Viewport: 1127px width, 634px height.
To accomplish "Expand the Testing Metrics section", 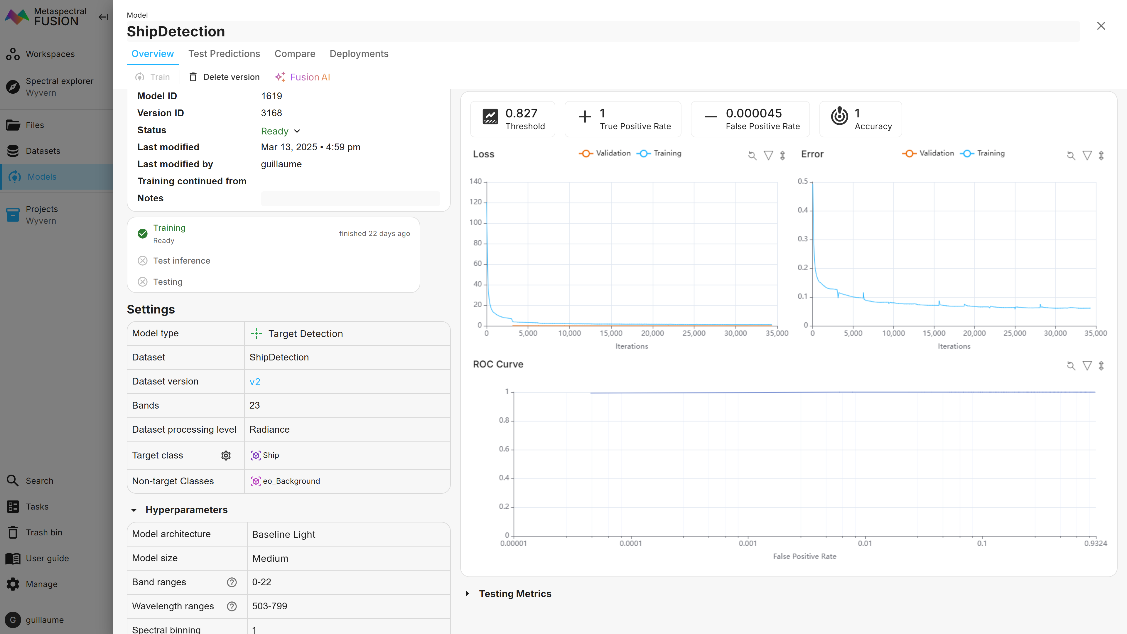I will 468,594.
